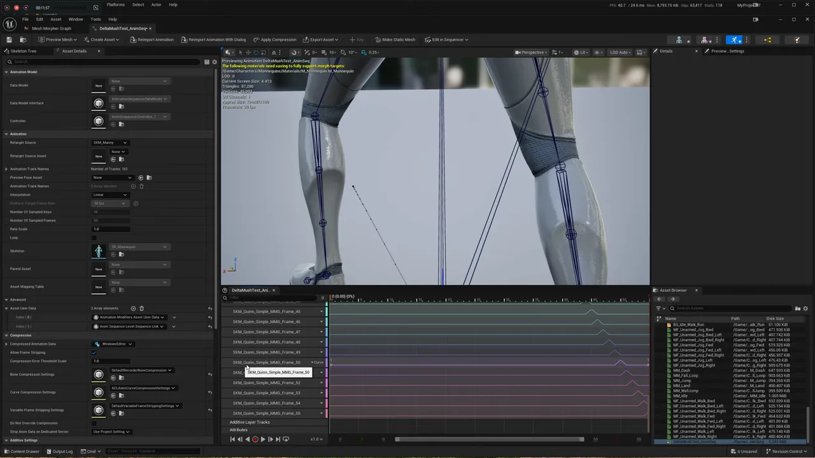The image size is (815, 458).
Task: Expand the Additive Settings section
Action: (6, 440)
